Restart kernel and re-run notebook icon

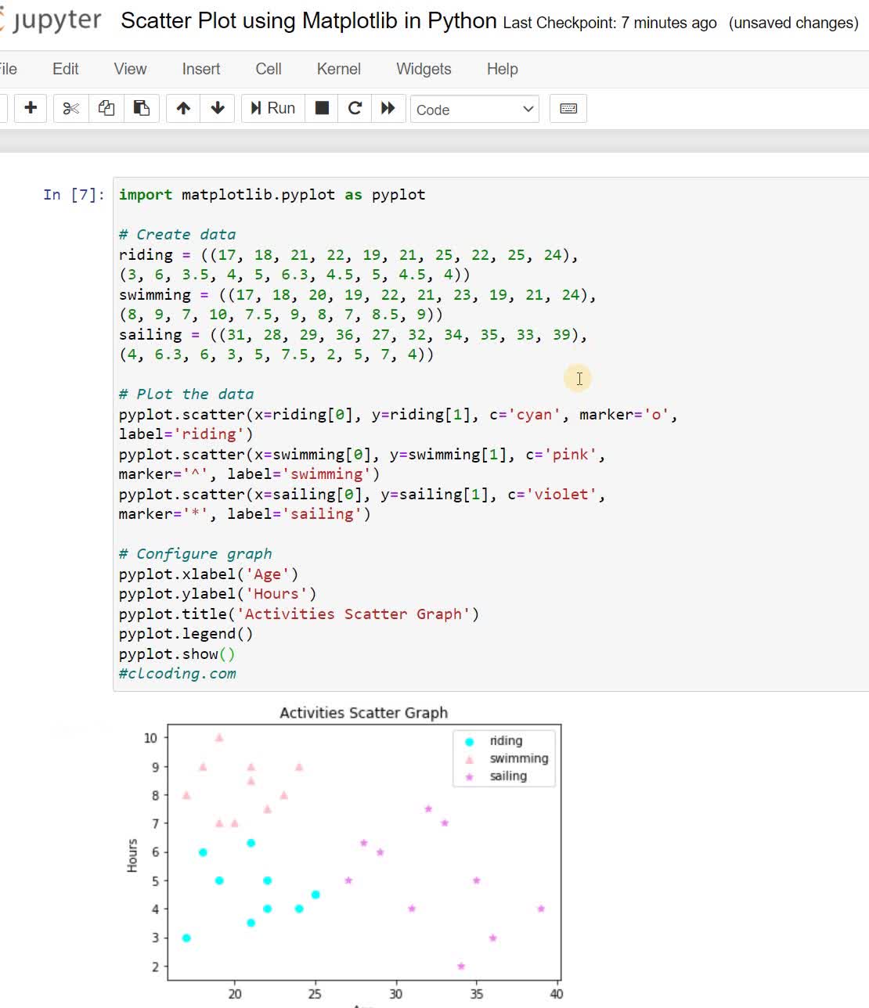(388, 108)
